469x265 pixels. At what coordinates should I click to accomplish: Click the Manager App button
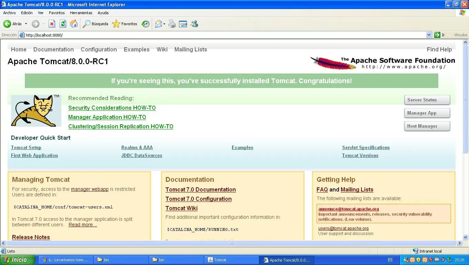point(427,113)
